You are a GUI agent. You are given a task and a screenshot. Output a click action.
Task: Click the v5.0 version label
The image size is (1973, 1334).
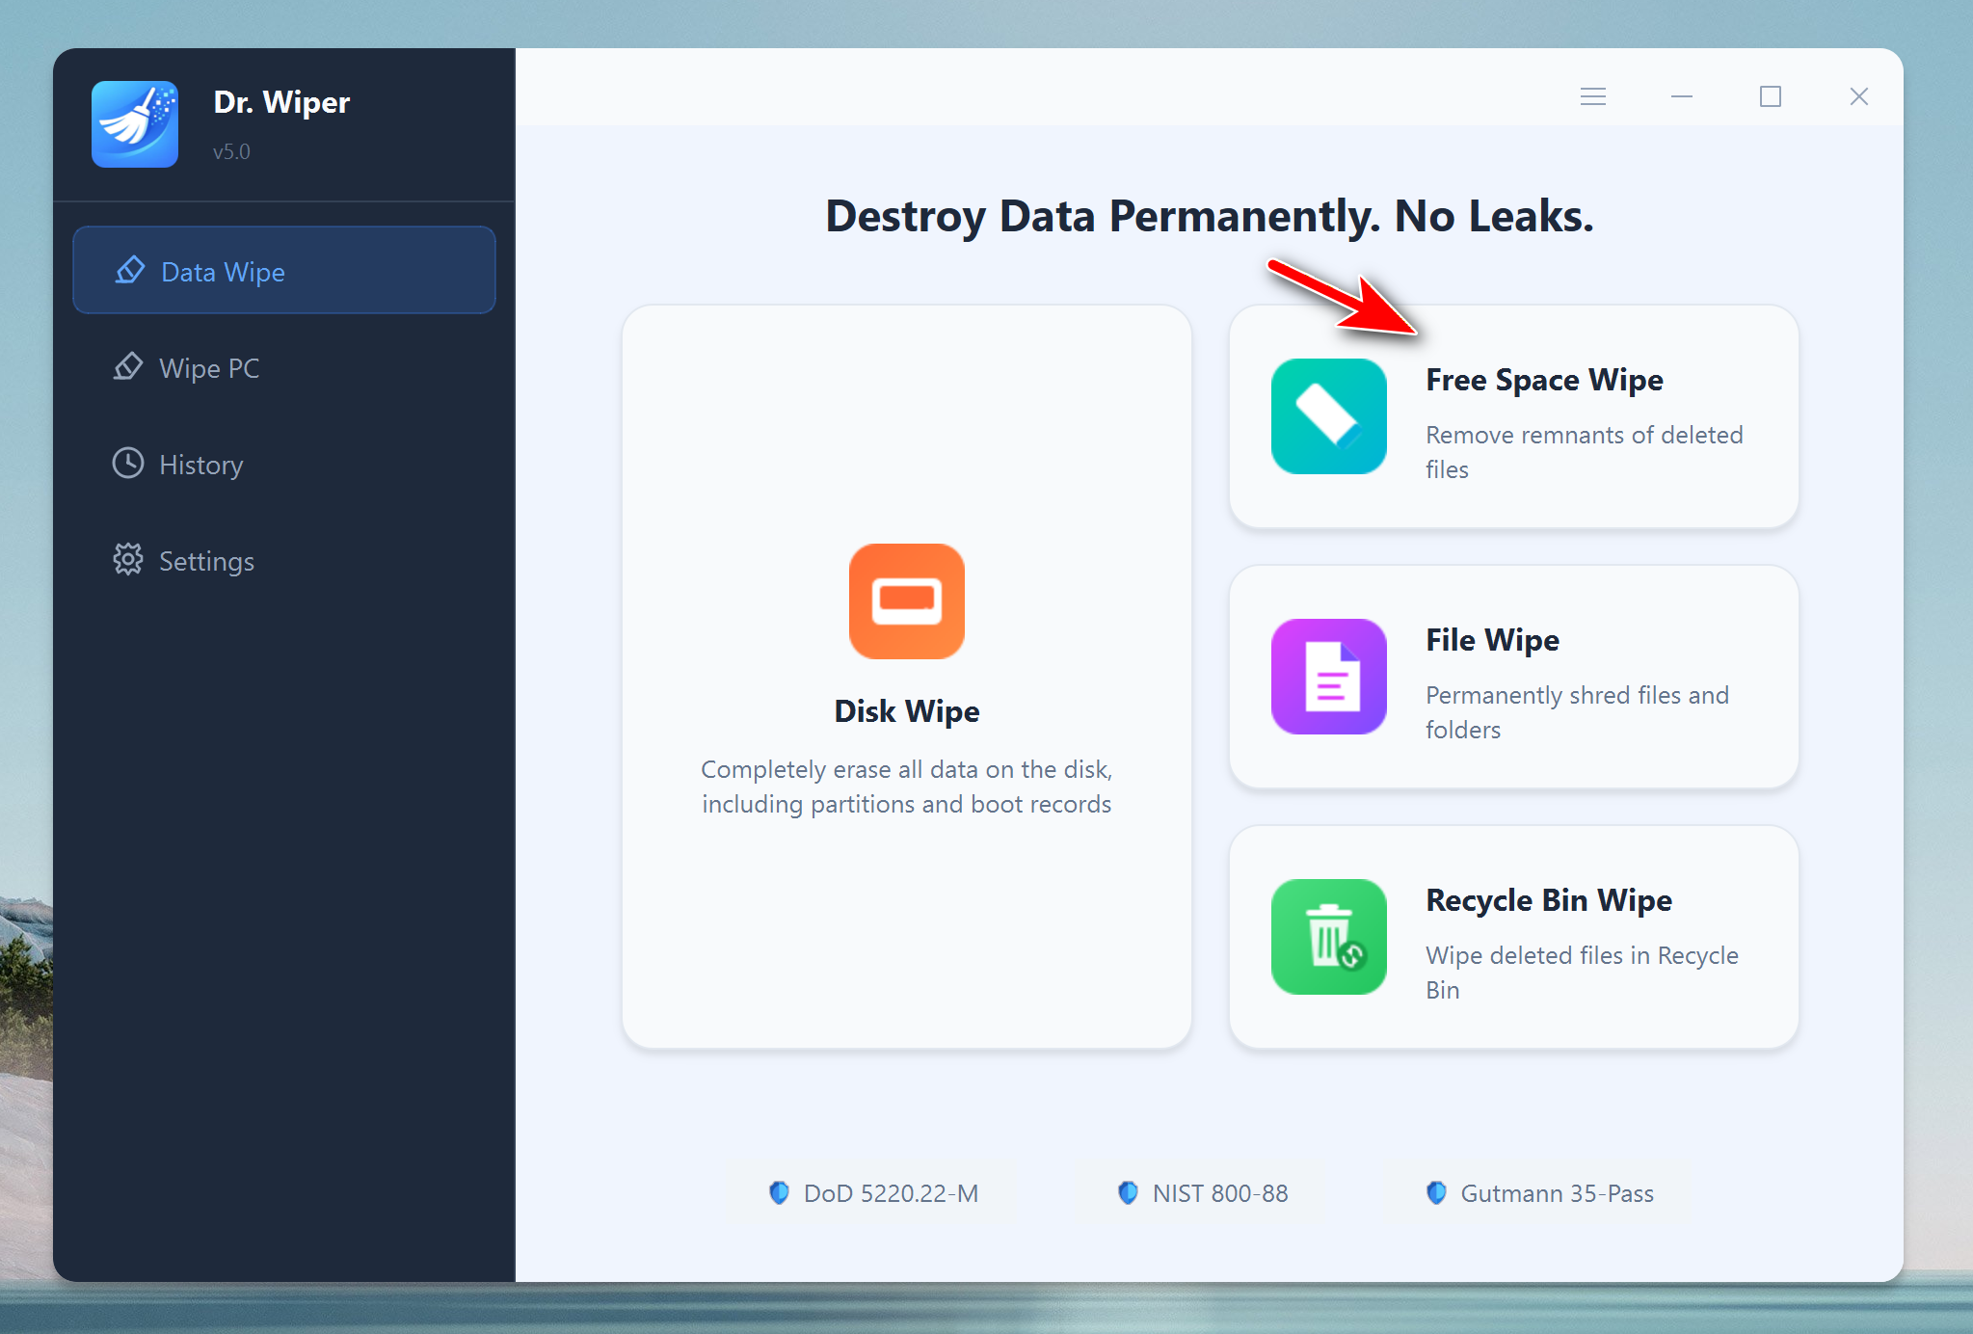pyautogui.click(x=231, y=151)
